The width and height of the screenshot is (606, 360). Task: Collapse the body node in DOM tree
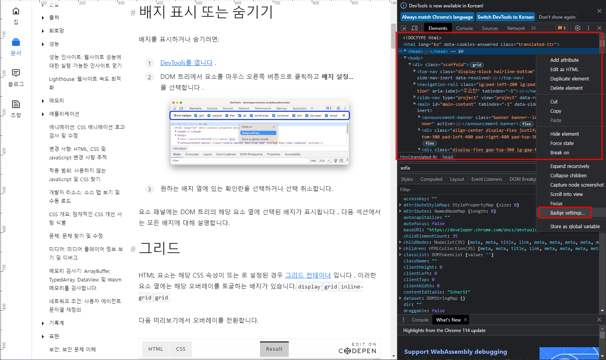[406, 58]
